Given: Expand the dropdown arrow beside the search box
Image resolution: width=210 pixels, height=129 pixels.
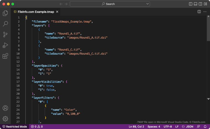Looking at the screenshot, I should [148, 4].
